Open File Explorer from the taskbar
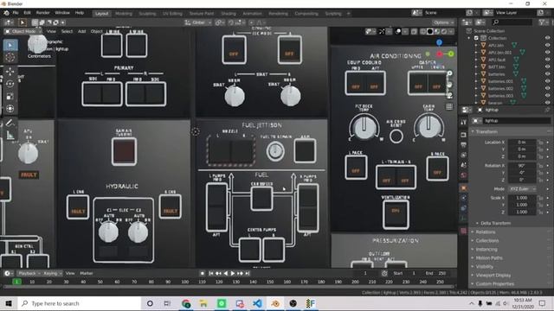Viewport: 554px width, 311px height. [203, 303]
